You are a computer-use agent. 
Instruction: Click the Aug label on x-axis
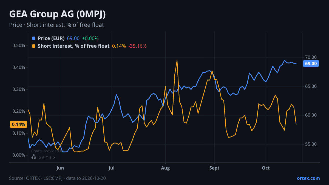(165, 168)
